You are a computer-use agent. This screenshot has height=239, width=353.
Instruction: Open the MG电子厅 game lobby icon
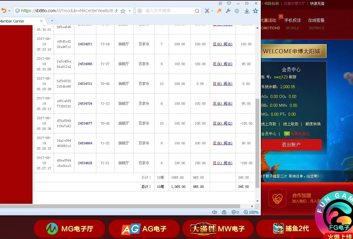[x=50, y=228]
